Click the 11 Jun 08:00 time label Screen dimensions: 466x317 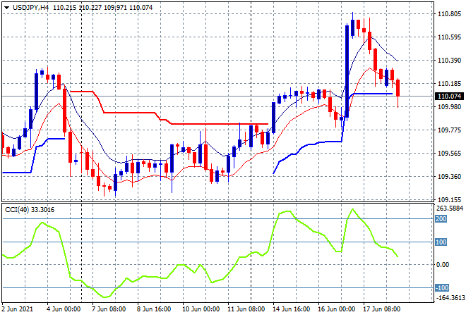246,309
